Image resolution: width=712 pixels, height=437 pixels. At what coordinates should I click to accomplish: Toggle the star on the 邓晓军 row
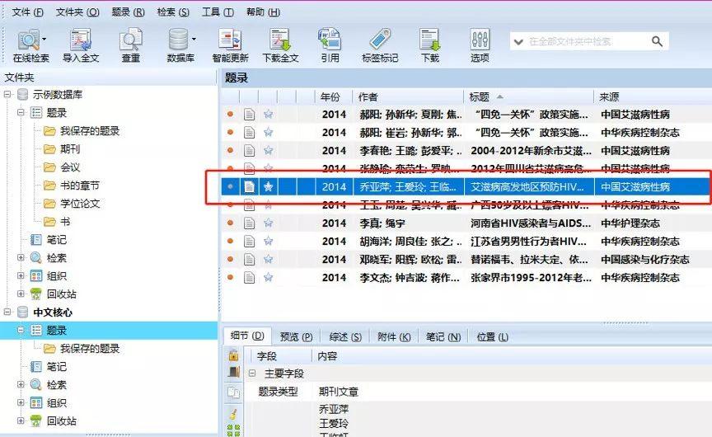tap(269, 260)
